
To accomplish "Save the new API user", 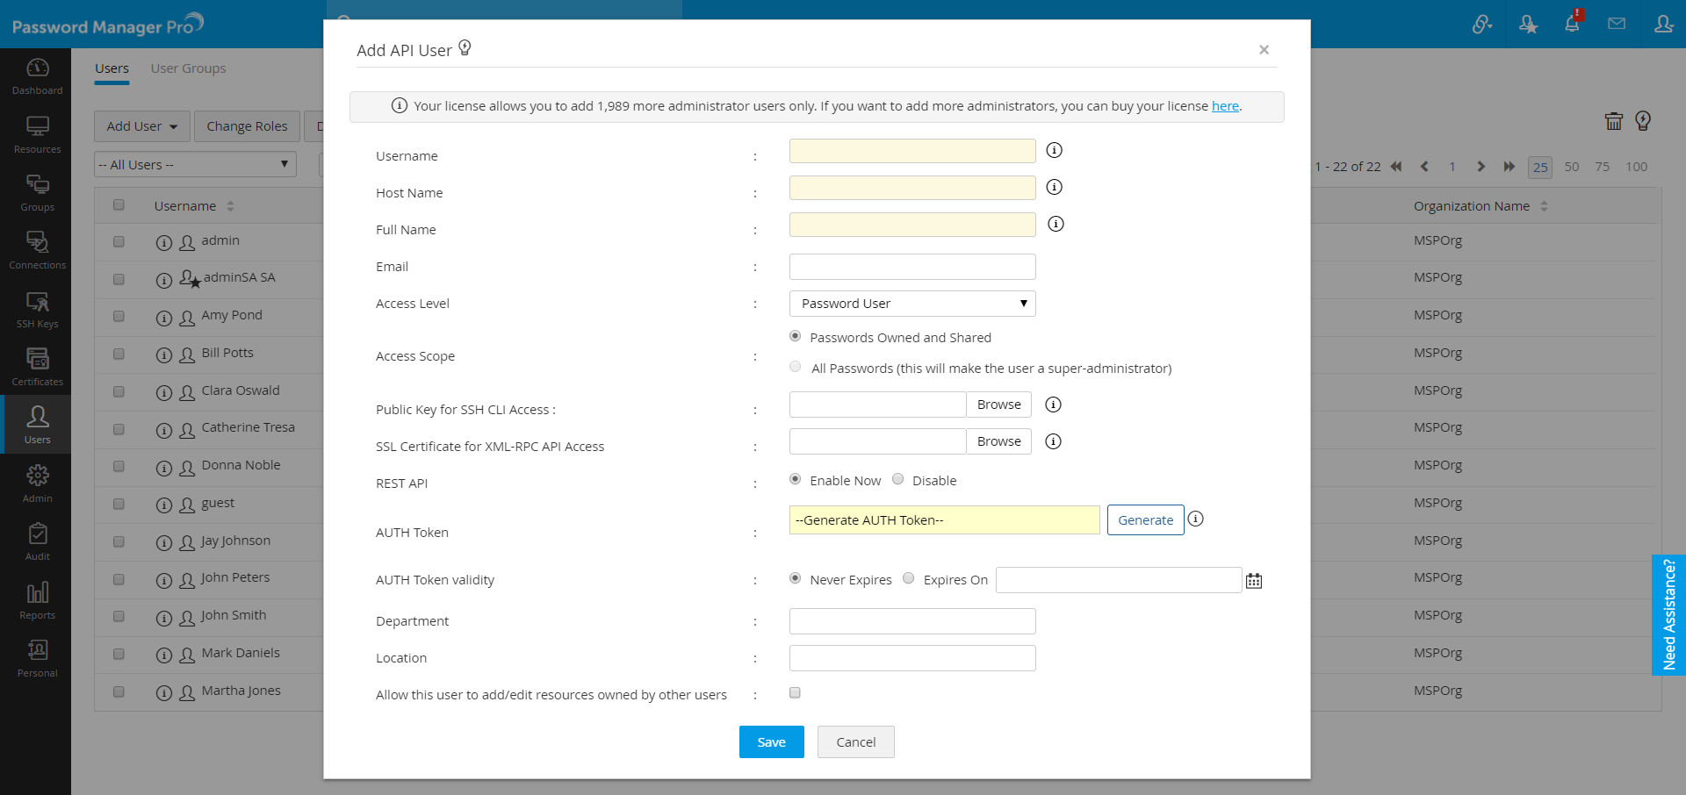I will point(771,742).
